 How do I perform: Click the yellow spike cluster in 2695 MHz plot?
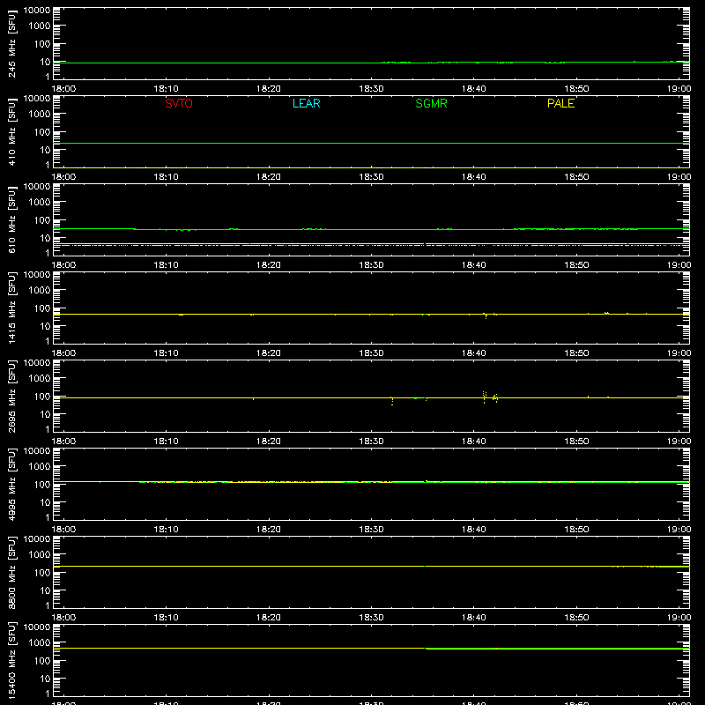point(490,397)
